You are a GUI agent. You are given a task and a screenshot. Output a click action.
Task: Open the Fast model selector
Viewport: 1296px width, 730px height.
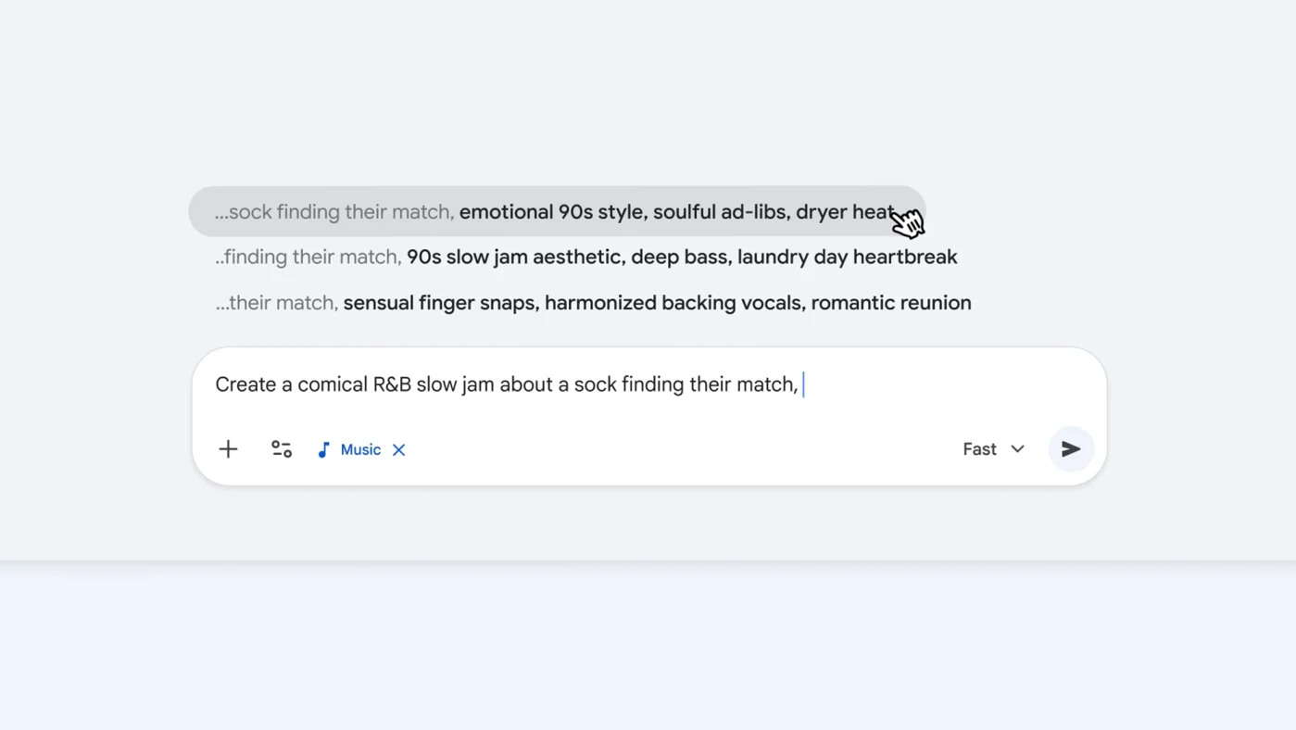tap(980, 449)
